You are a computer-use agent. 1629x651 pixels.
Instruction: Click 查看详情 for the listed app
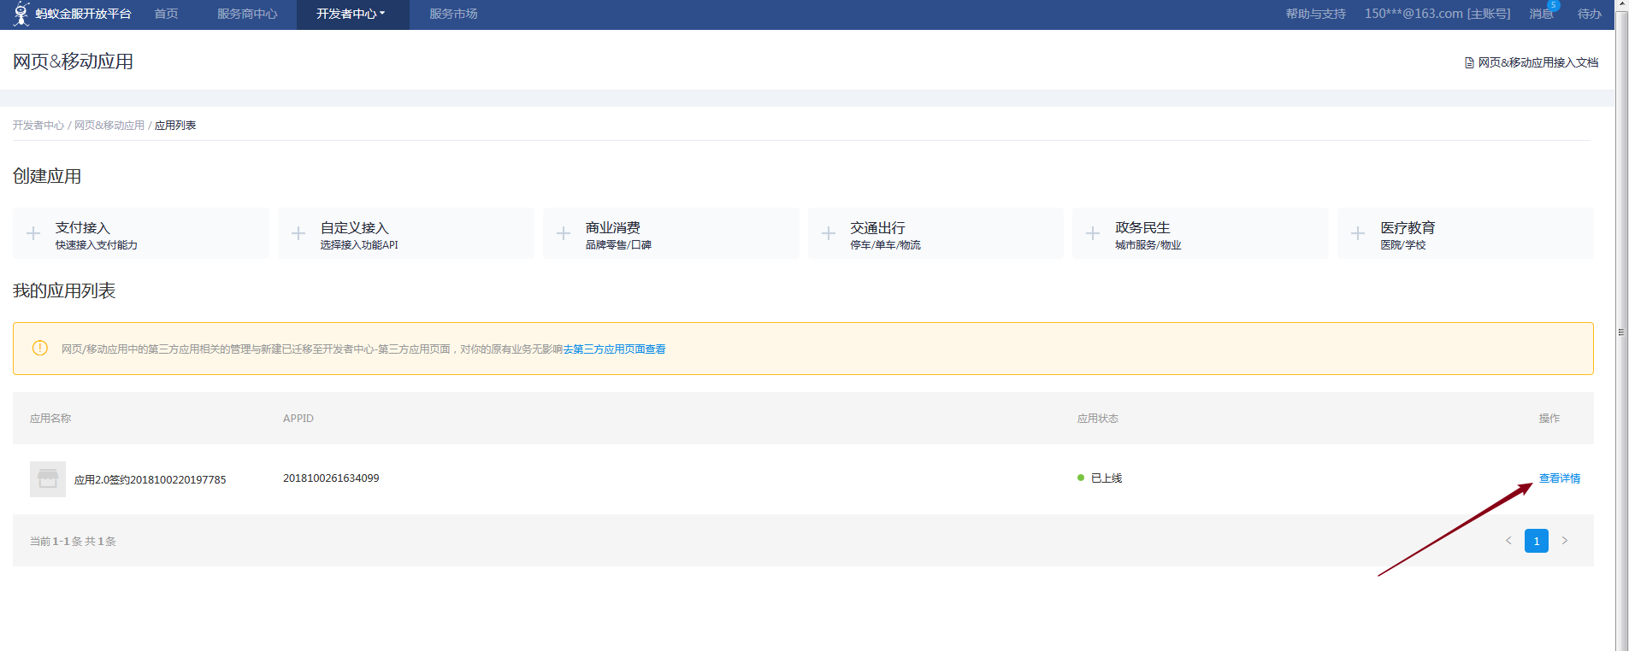click(x=1559, y=478)
